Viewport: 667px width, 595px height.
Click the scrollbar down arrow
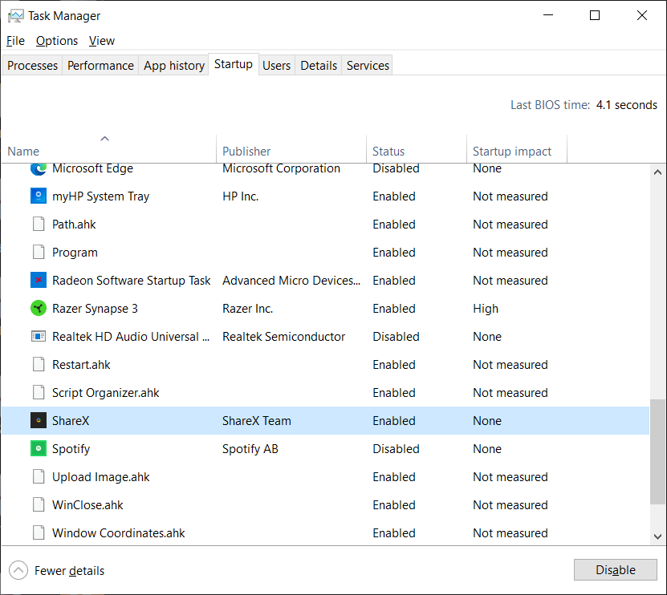point(657,536)
